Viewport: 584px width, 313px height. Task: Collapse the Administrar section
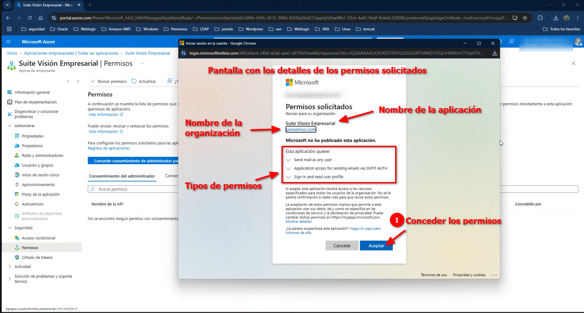click(10, 126)
